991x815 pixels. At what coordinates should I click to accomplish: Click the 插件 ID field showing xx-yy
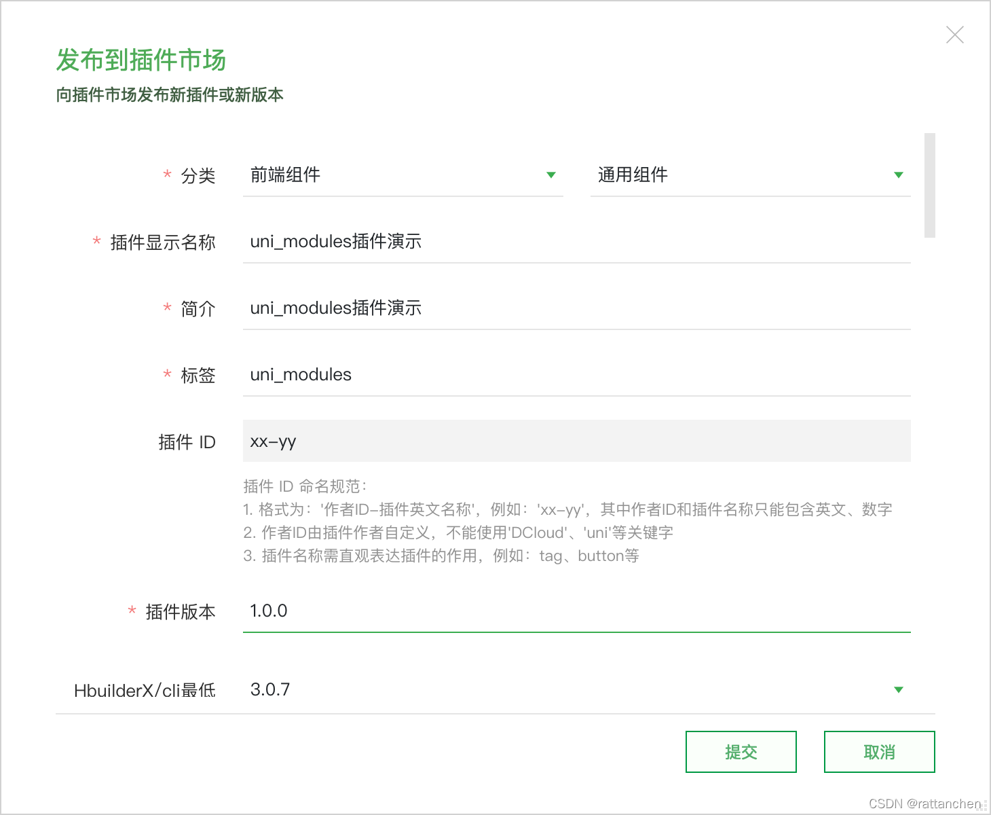576,441
